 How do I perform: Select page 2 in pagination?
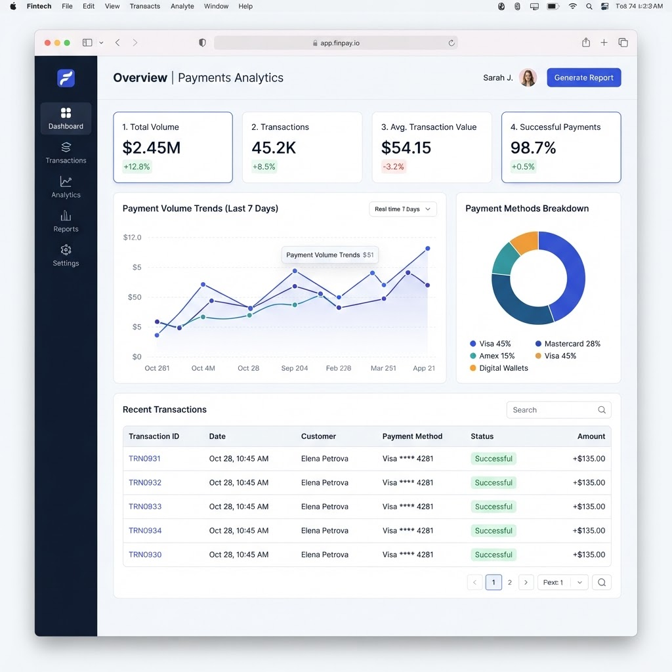(x=509, y=583)
